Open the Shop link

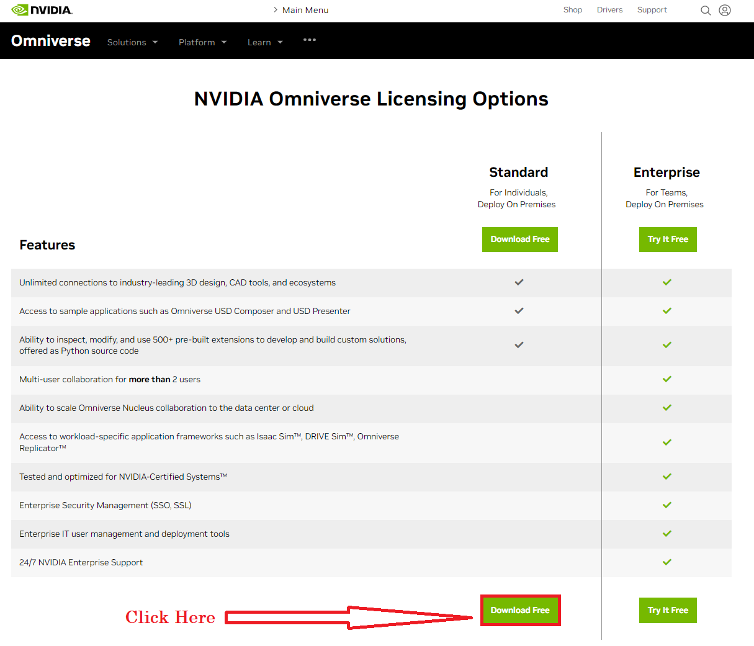(573, 10)
